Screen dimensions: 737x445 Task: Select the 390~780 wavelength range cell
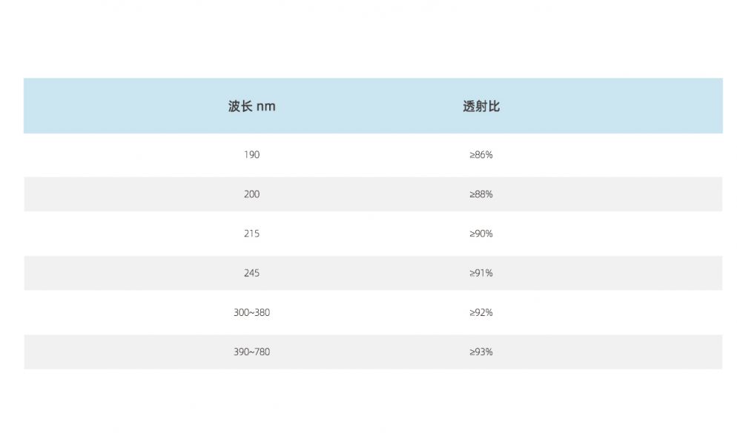point(251,352)
